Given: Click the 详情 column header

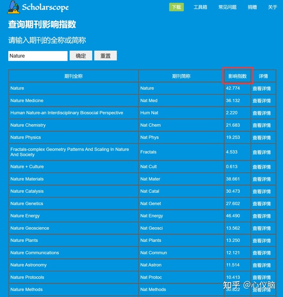Looking at the screenshot, I should tap(263, 76).
